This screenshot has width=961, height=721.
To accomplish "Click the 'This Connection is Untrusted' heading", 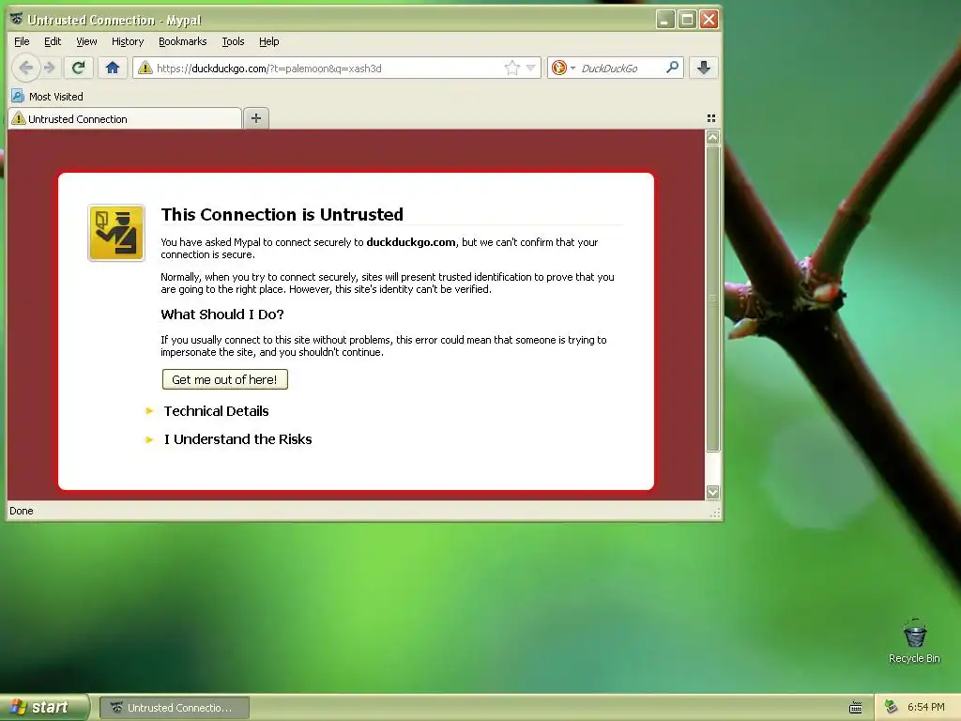I will point(282,214).
